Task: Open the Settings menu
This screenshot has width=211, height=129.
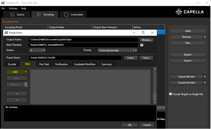Action: (x=13, y=8)
